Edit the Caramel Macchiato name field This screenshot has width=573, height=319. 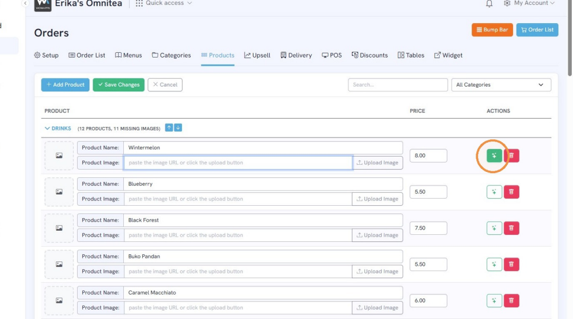[263, 293]
